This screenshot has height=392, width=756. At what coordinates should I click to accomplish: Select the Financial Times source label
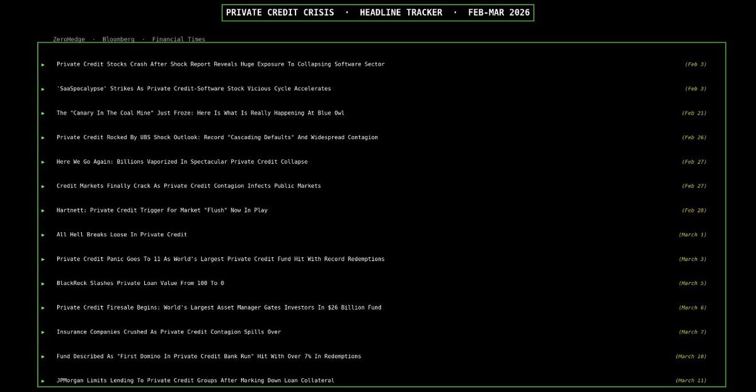[178, 39]
